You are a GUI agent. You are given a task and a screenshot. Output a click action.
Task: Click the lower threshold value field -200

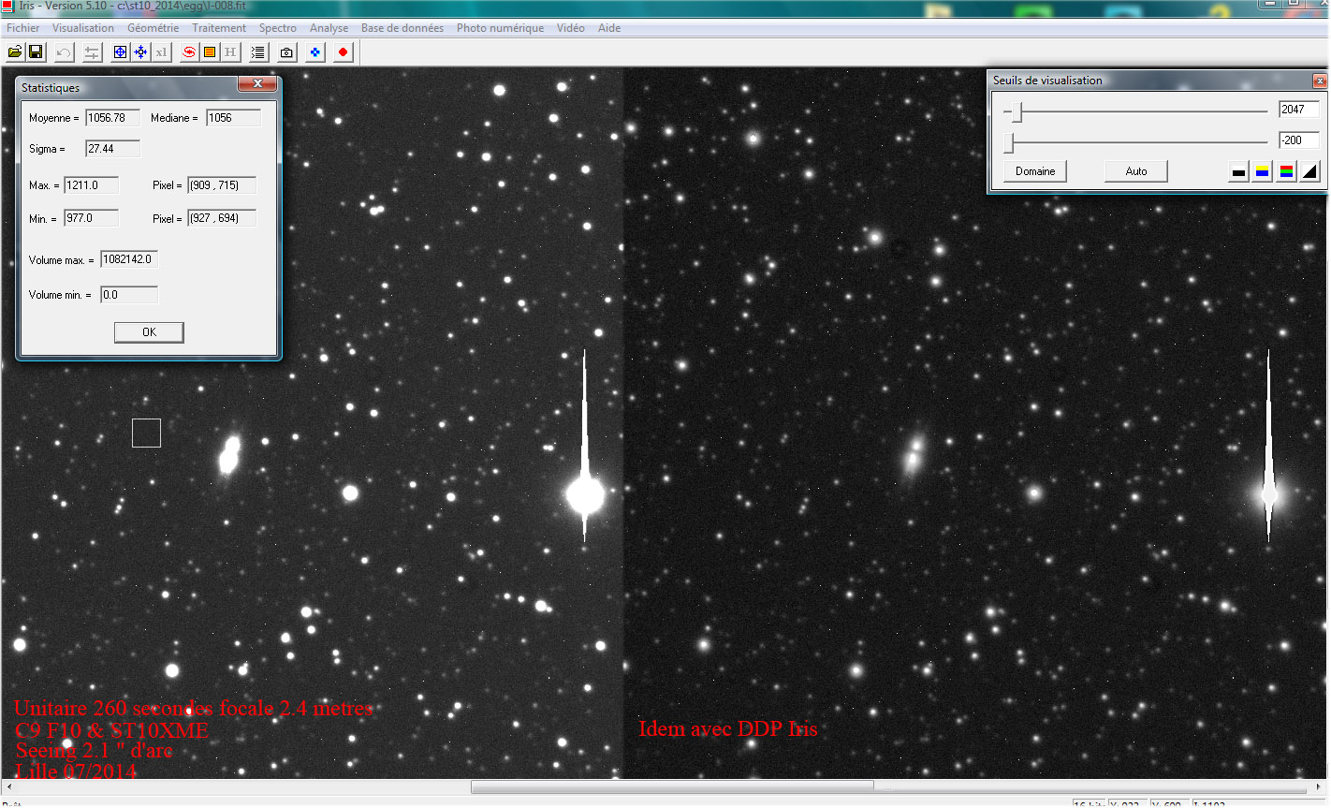1299,140
